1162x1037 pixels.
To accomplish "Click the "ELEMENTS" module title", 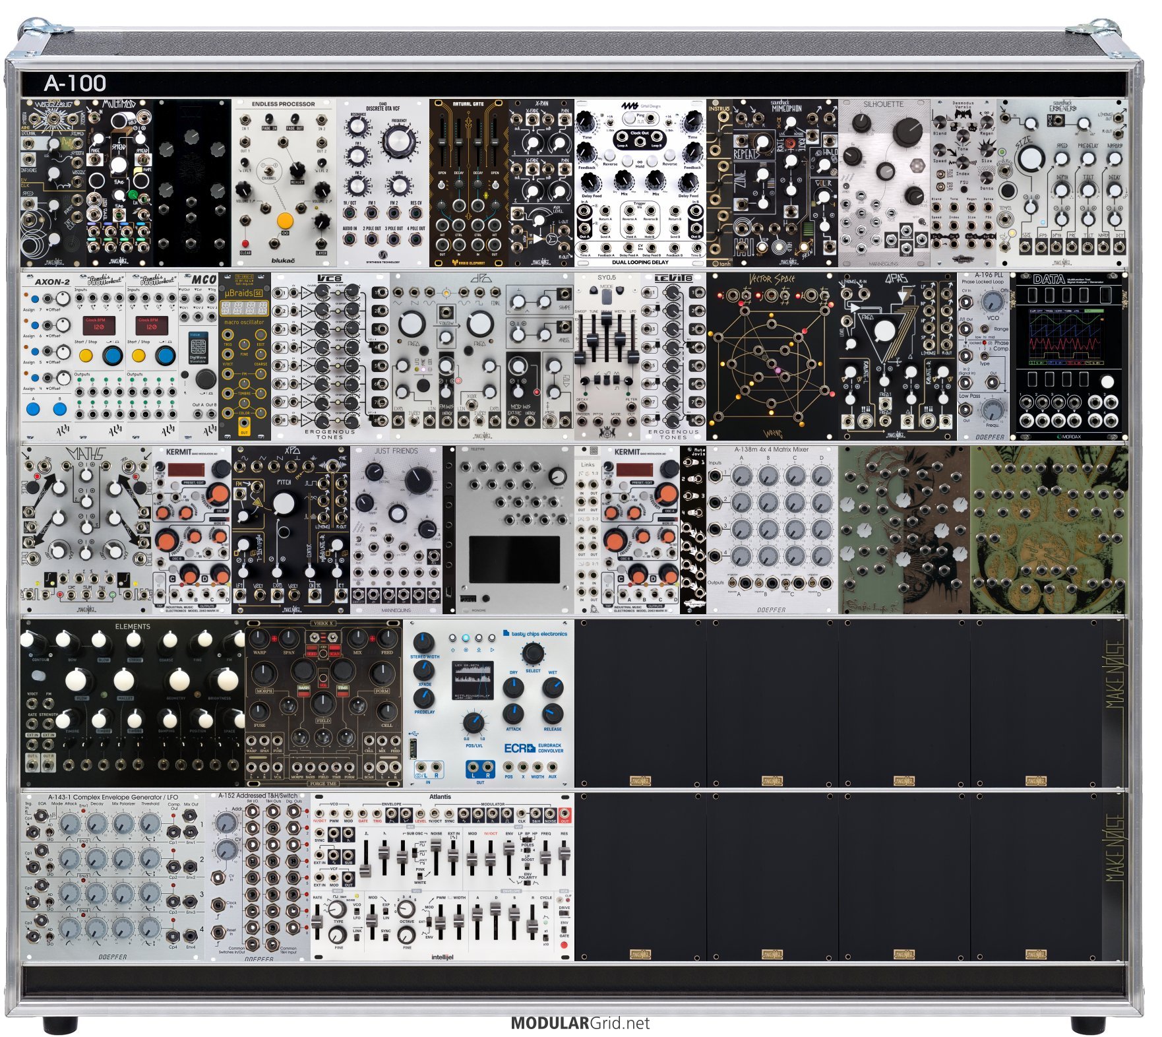I will pos(133,626).
